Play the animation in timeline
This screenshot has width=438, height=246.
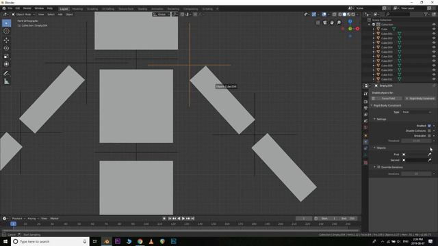point(183,219)
